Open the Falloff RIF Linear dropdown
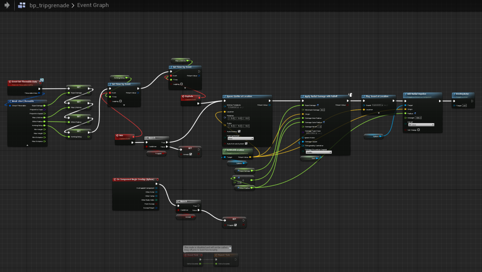Image resolution: width=482 pixels, height=272 pixels. point(421,125)
